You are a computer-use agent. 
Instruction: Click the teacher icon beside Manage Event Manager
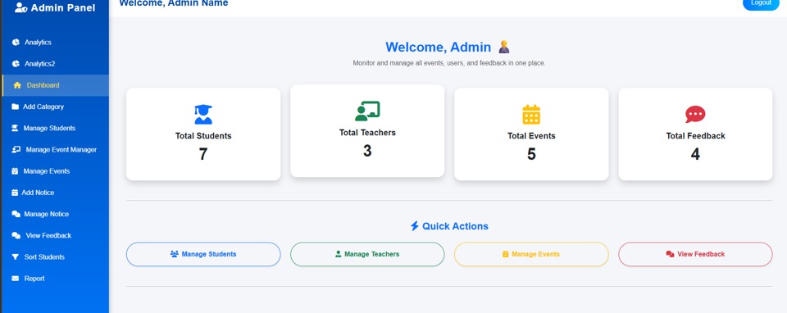click(x=16, y=149)
